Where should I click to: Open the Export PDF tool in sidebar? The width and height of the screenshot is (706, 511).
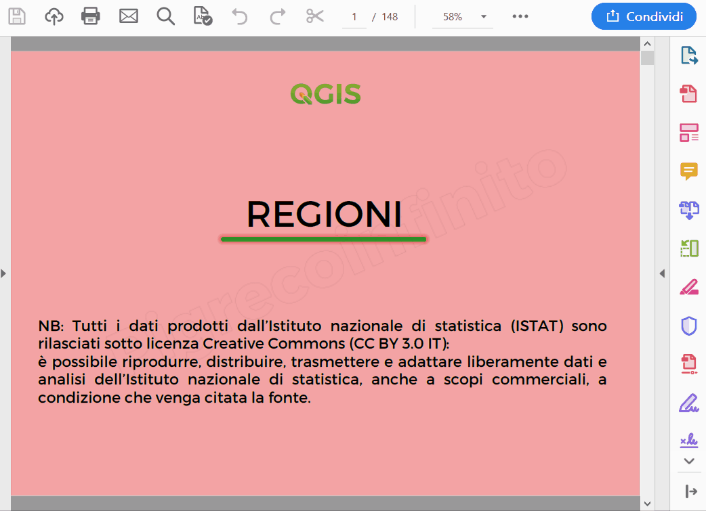[x=689, y=55]
